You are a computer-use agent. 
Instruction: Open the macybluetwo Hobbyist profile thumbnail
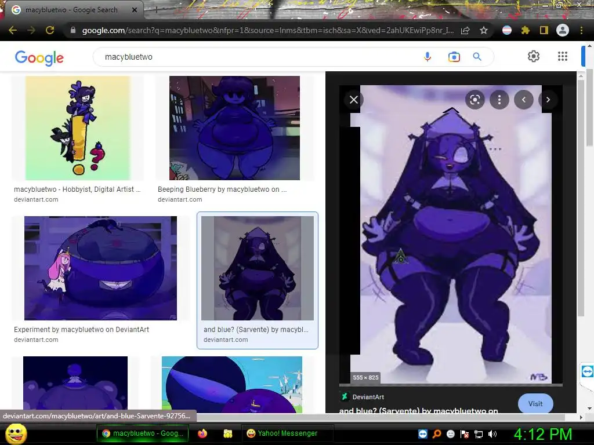coord(78,128)
